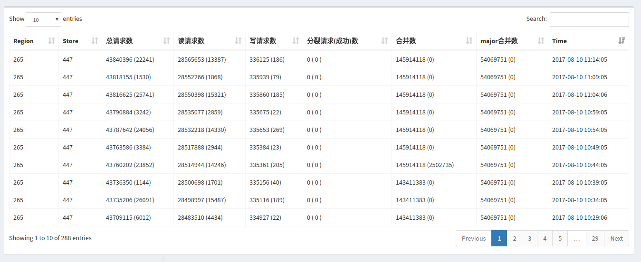Click merge value 145914118 (2502735)
641x262 pixels.
[x=425, y=165]
